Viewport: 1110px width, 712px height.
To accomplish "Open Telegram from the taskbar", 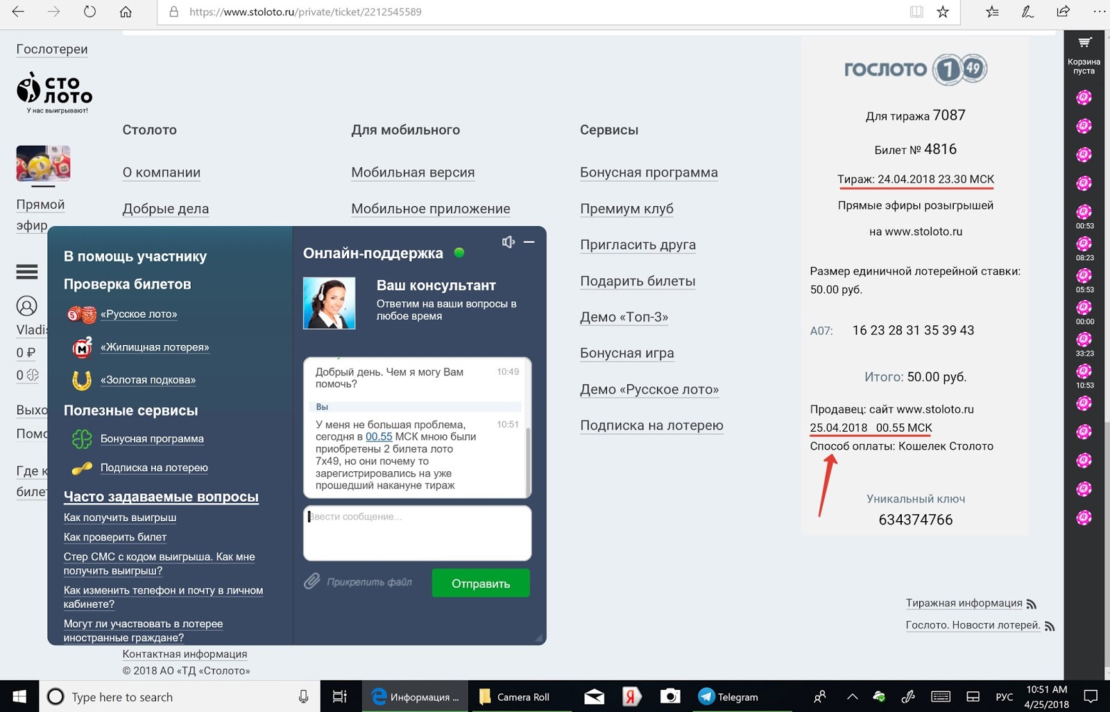I will pyautogui.click(x=728, y=697).
